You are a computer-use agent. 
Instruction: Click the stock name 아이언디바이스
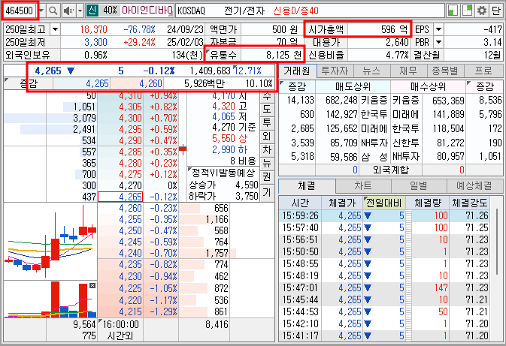pyautogui.click(x=147, y=11)
